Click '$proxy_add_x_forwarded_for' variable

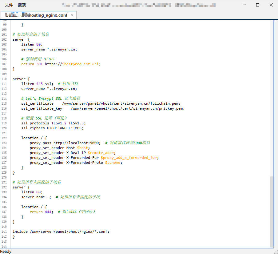129,158
